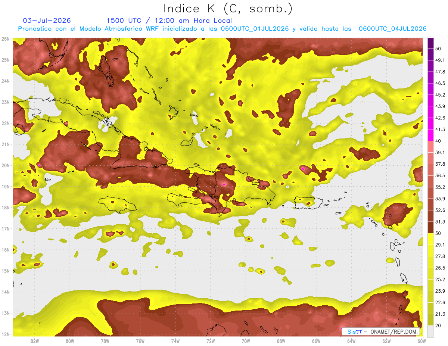Click the dark purple colorbar segment beside "50"
This screenshot has height=346, width=448.
(430, 43)
